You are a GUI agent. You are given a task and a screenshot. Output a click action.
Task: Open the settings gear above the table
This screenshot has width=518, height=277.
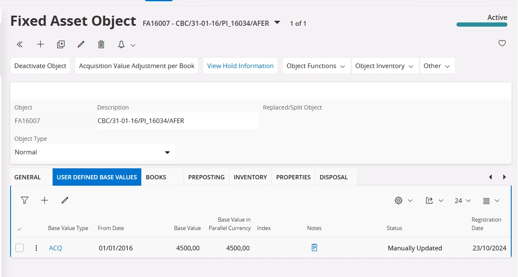(x=398, y=200)
